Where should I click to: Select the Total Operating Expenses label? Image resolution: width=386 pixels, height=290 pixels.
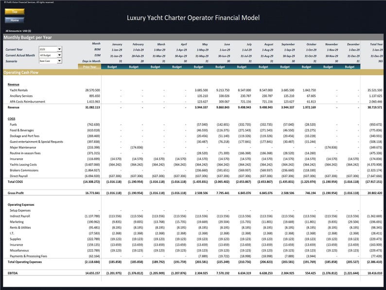[x=25, y=262]
